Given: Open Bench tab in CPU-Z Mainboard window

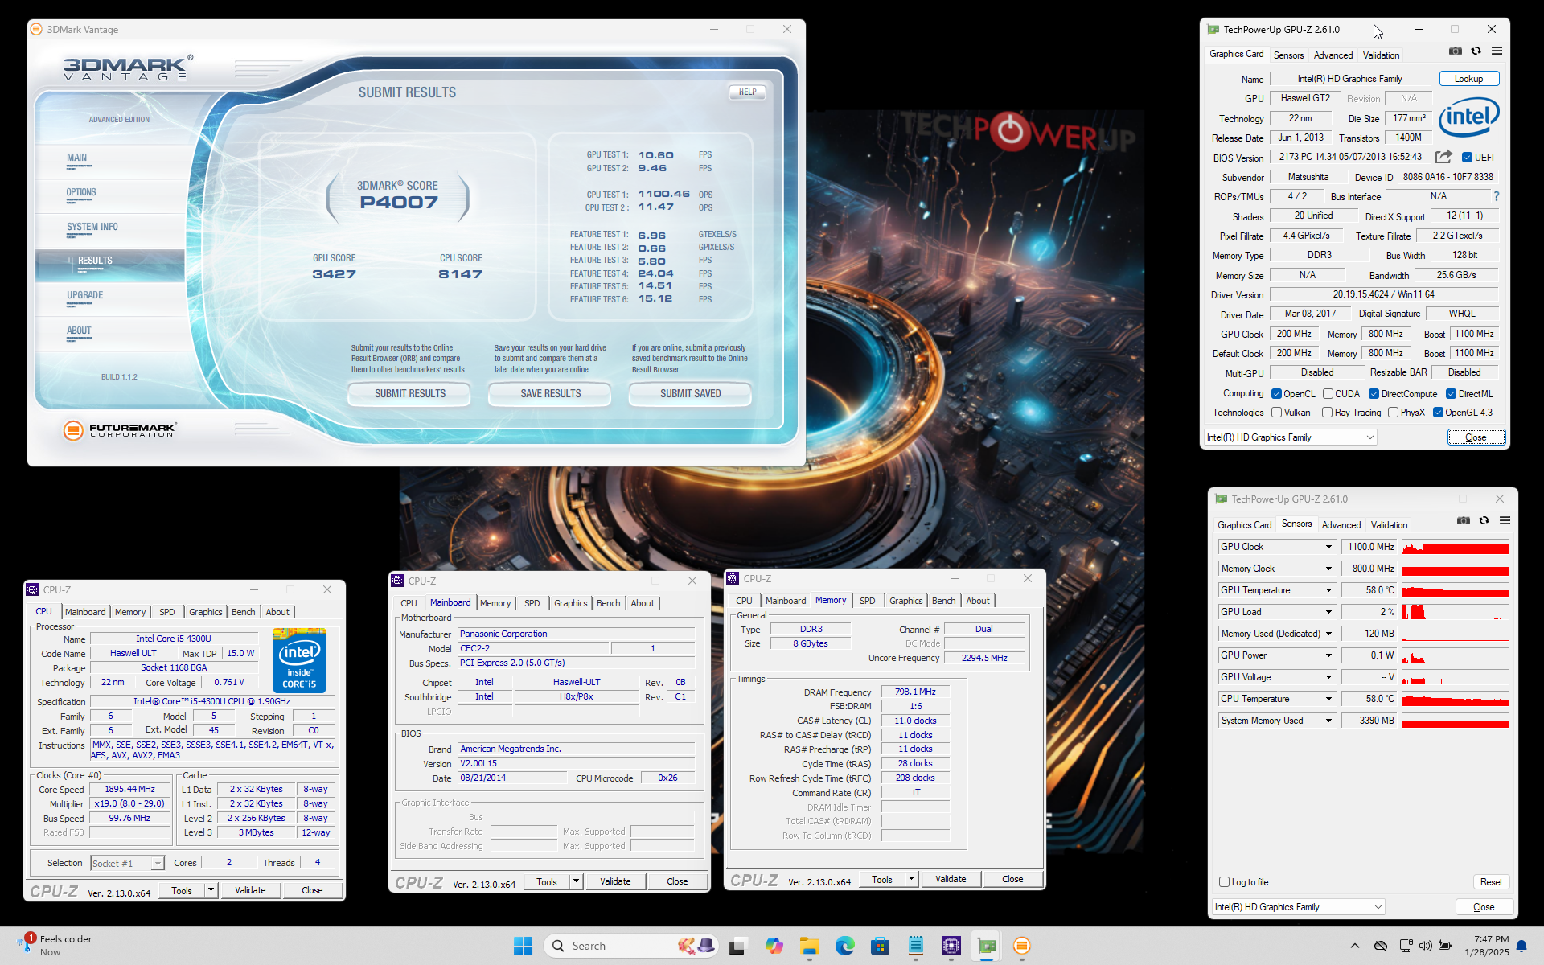Looking at the screenshot, I should click(608, 603).
